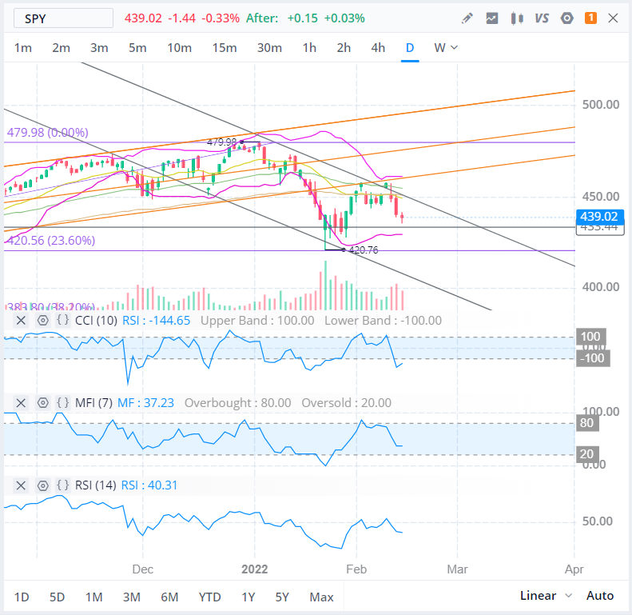
Task: Remove the RSI (14) indicator
Action: pyautogui.click(x=21, y=485)
